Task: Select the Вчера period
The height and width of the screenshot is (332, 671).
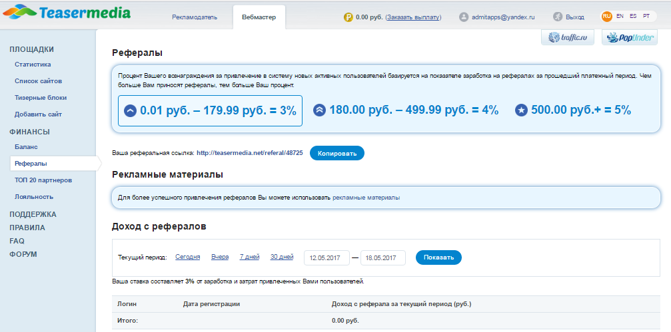Action: click(x=220, y=257)
